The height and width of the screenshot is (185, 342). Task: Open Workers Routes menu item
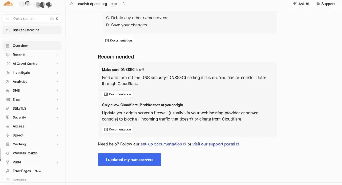pyautogui.click(x=32, y=153)
